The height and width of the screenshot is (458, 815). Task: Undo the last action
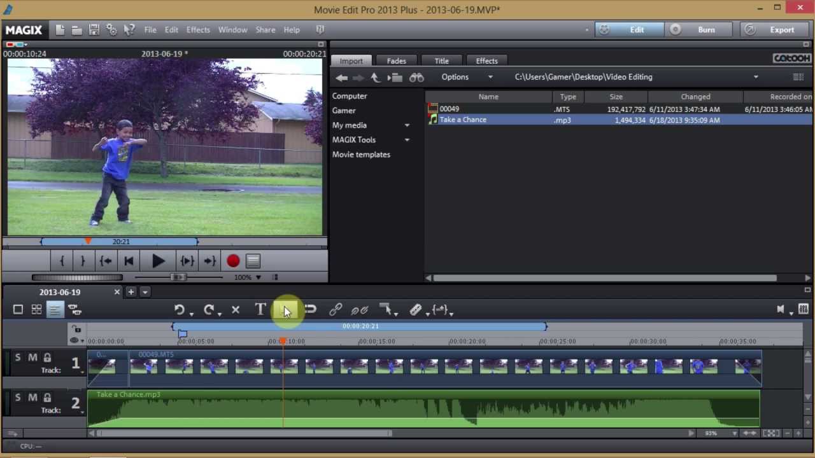click(x=180, y=310)
